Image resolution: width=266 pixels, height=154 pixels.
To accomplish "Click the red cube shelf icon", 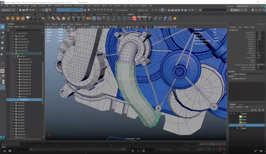I will [x=134, y=18].
